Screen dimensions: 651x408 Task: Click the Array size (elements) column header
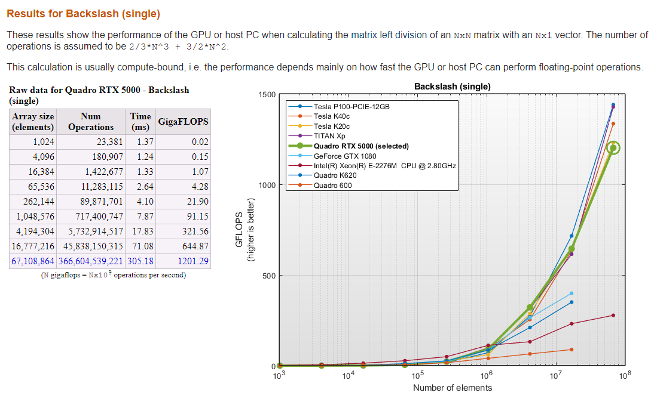coord(33,122)
